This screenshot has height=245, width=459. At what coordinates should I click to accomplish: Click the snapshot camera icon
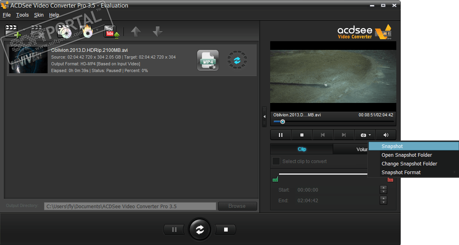pyautogui.click(x=363, y=135)
